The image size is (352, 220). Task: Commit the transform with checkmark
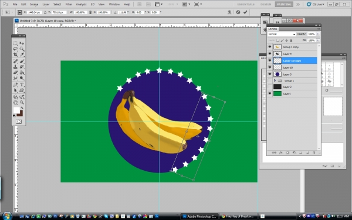coord(245,12)
